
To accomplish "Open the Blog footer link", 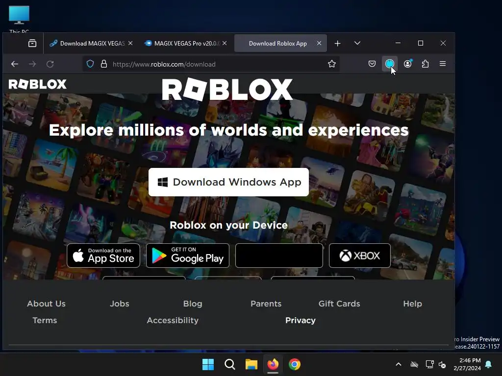I will click(193, 304).
